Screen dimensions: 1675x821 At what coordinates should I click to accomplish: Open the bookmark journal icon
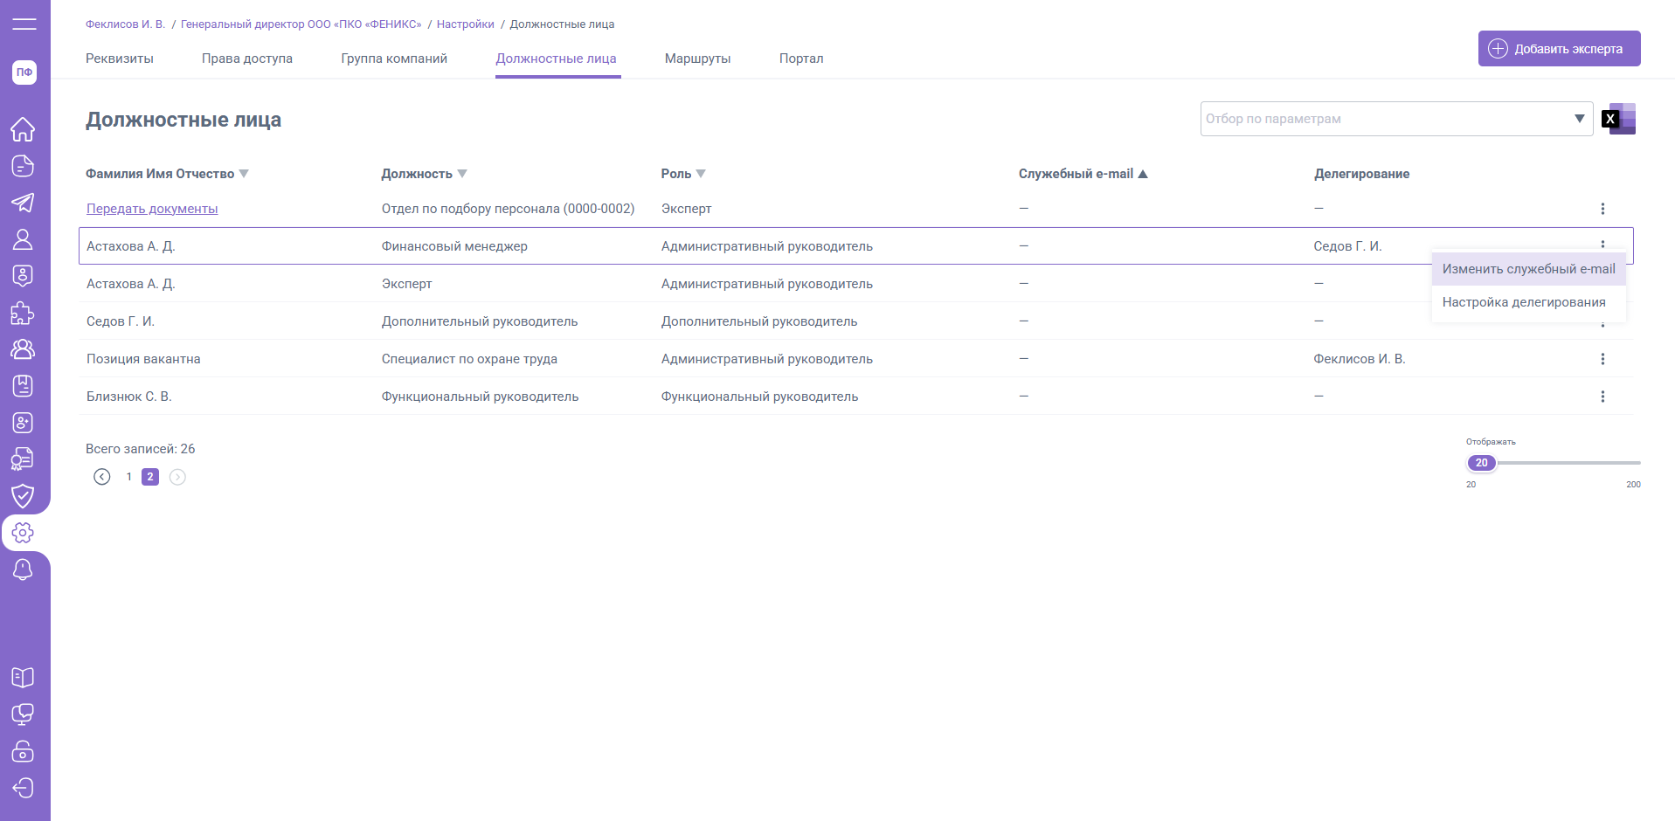click(x=23, y=386)
